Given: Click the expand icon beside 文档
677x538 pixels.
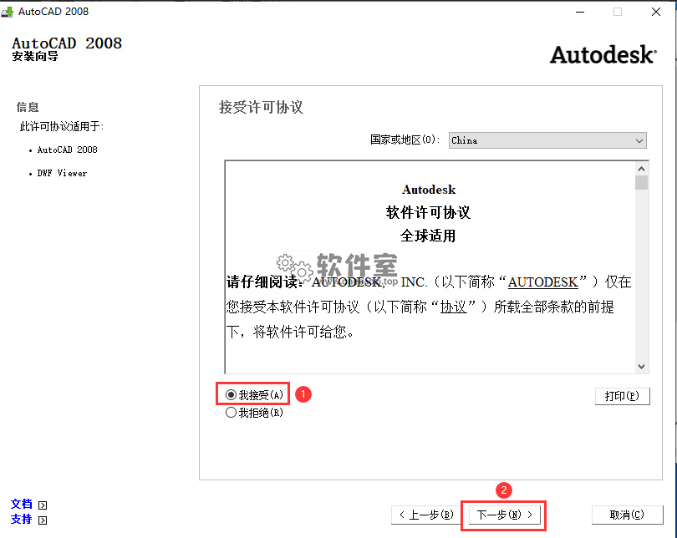Looking at the screenshot, I should coord(43,505).
